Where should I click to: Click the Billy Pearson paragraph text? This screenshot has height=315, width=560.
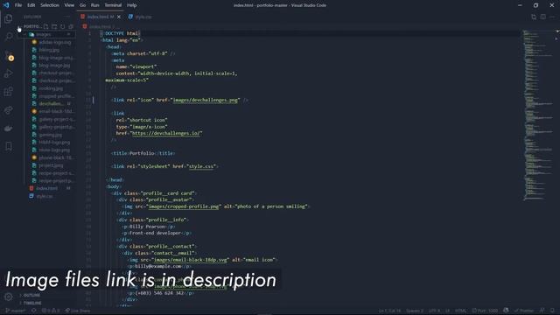tap(147, 227)
